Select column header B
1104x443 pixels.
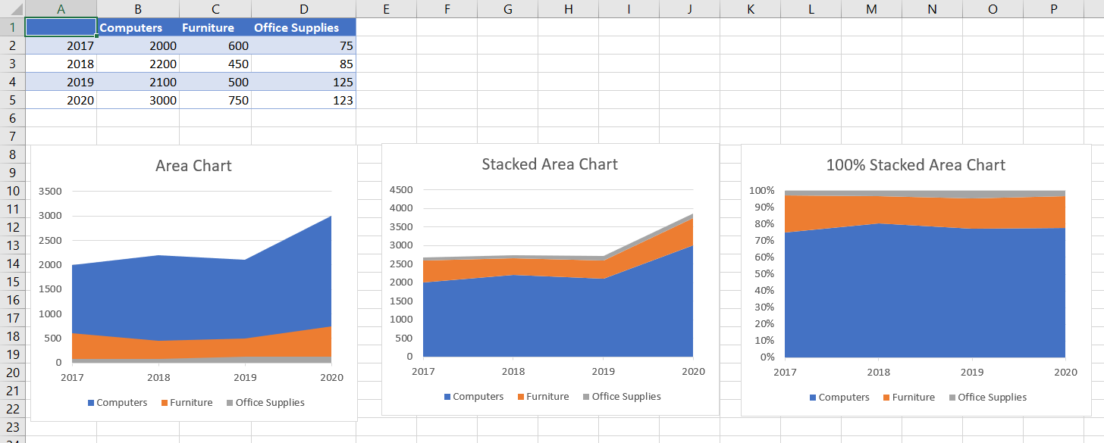click(137, 8)
